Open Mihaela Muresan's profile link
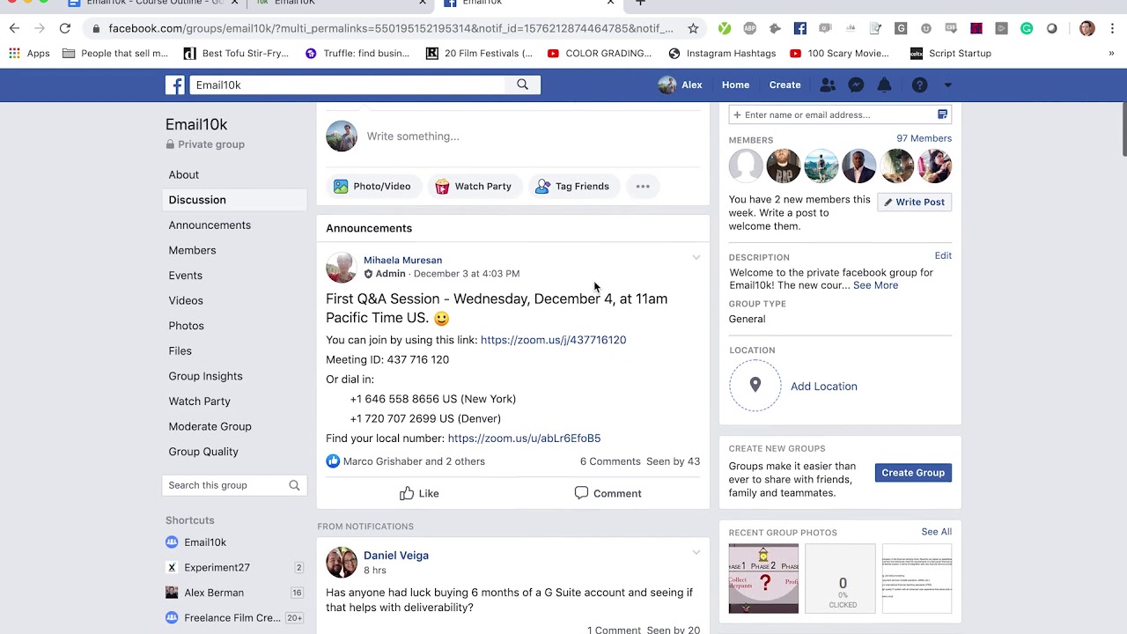 pos(402,260)
